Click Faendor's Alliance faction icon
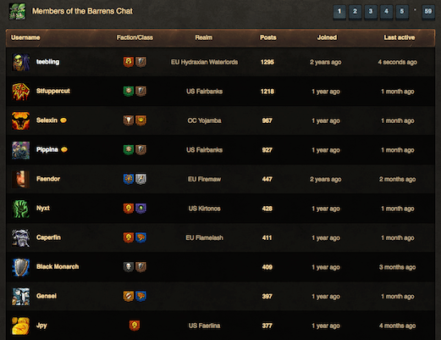This screenshot has width=441, height=340. (129, 179)
